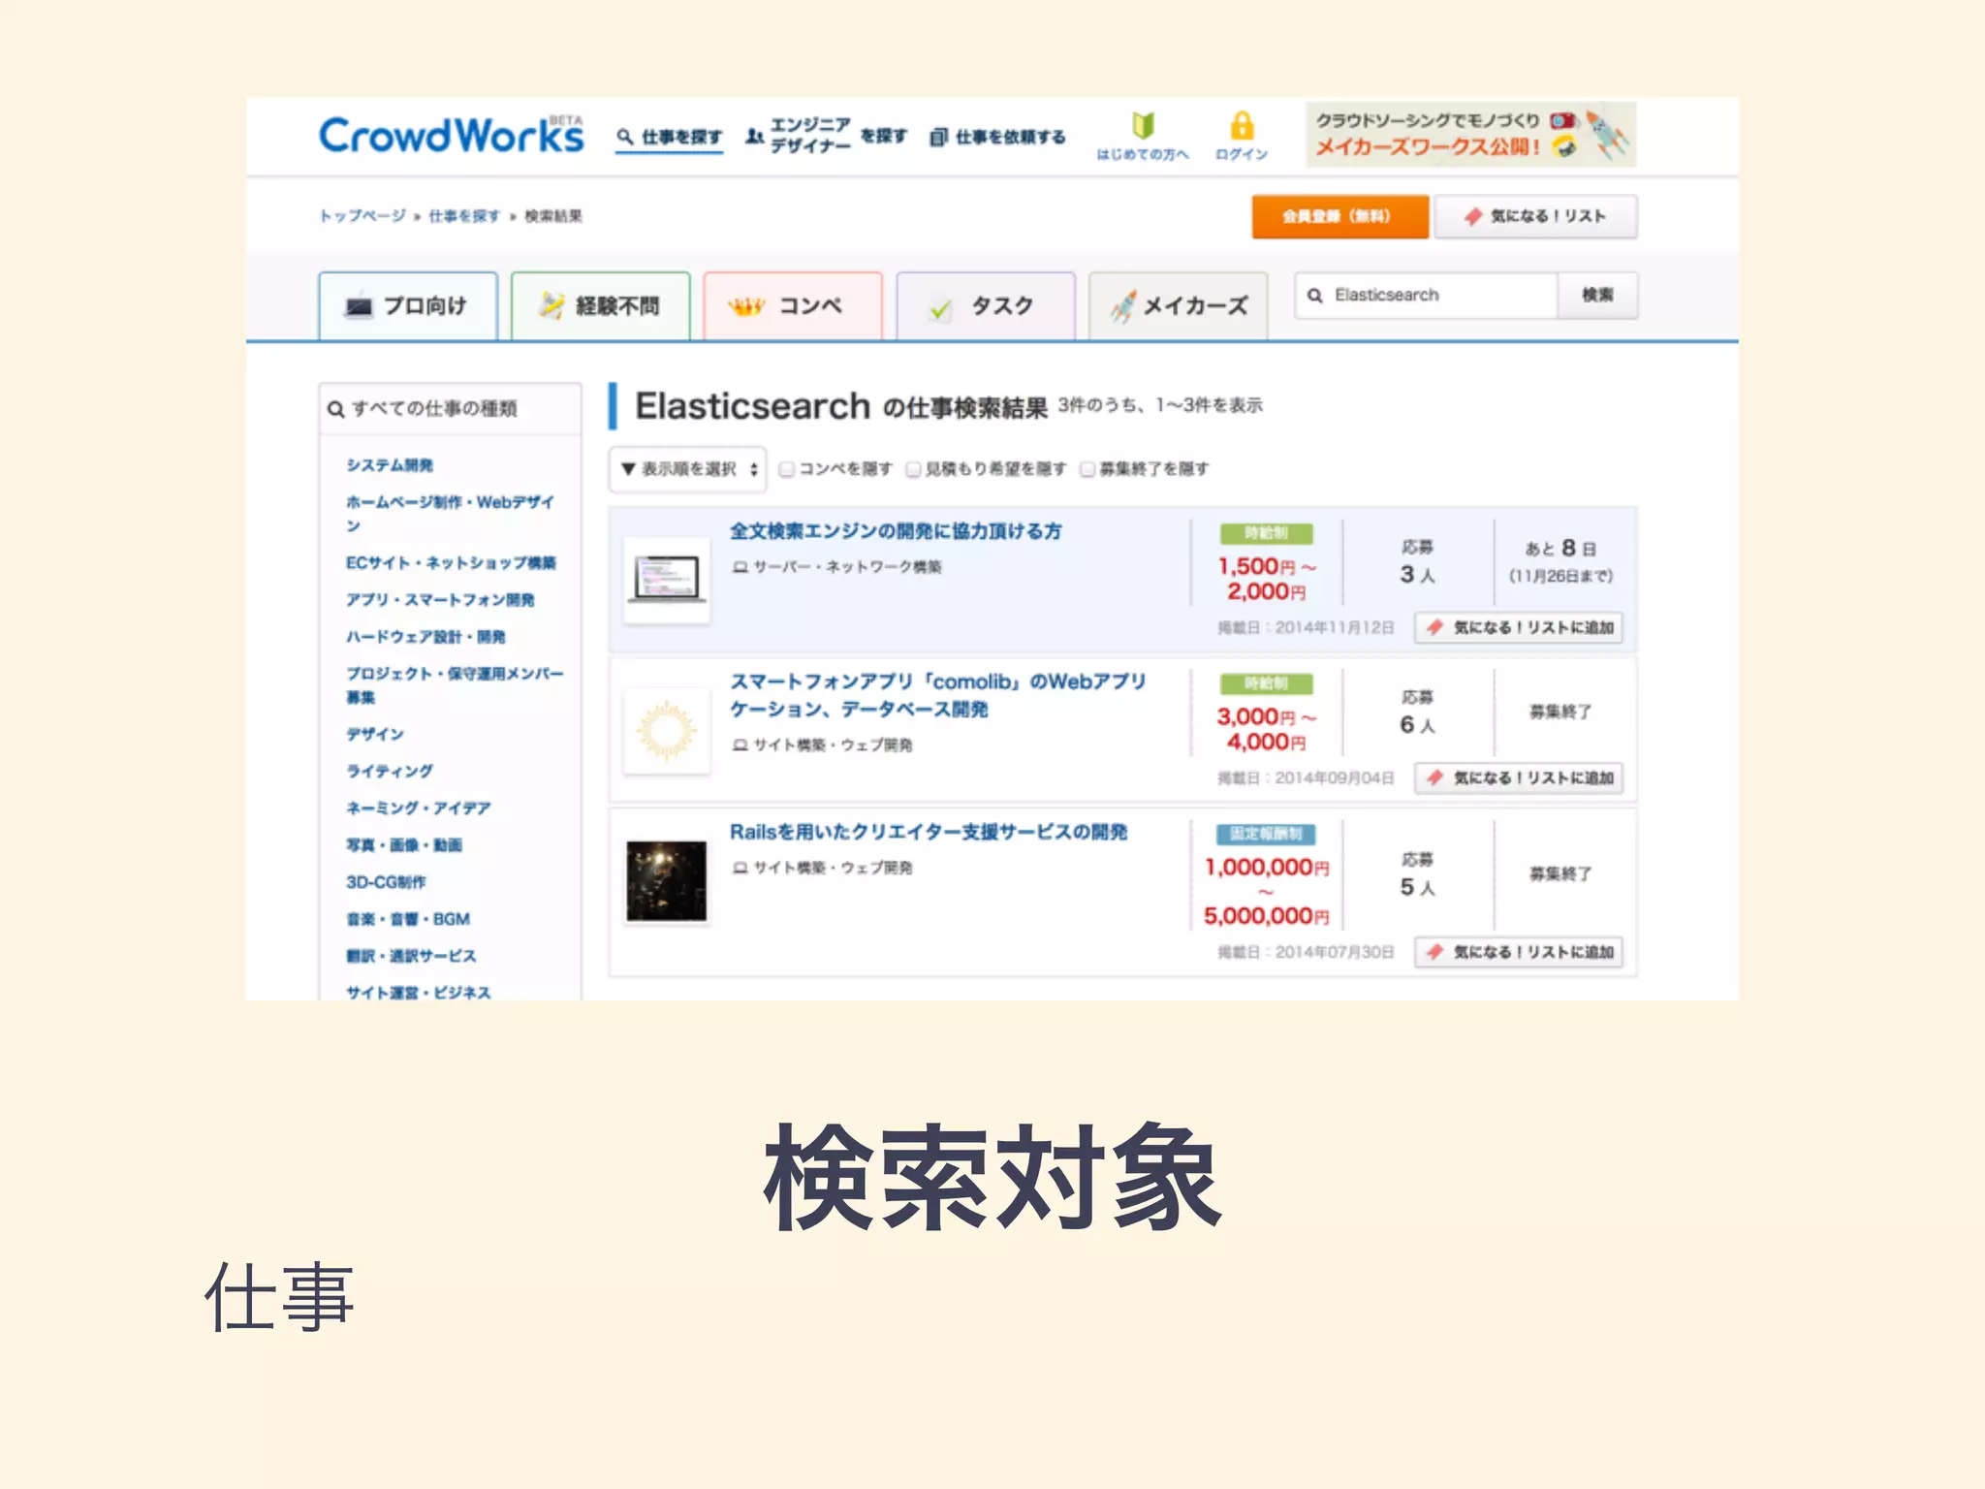Switch to the メイカーズ tab
The width and height of the screenshot is (1985, 1489).
click(1179, 306)
